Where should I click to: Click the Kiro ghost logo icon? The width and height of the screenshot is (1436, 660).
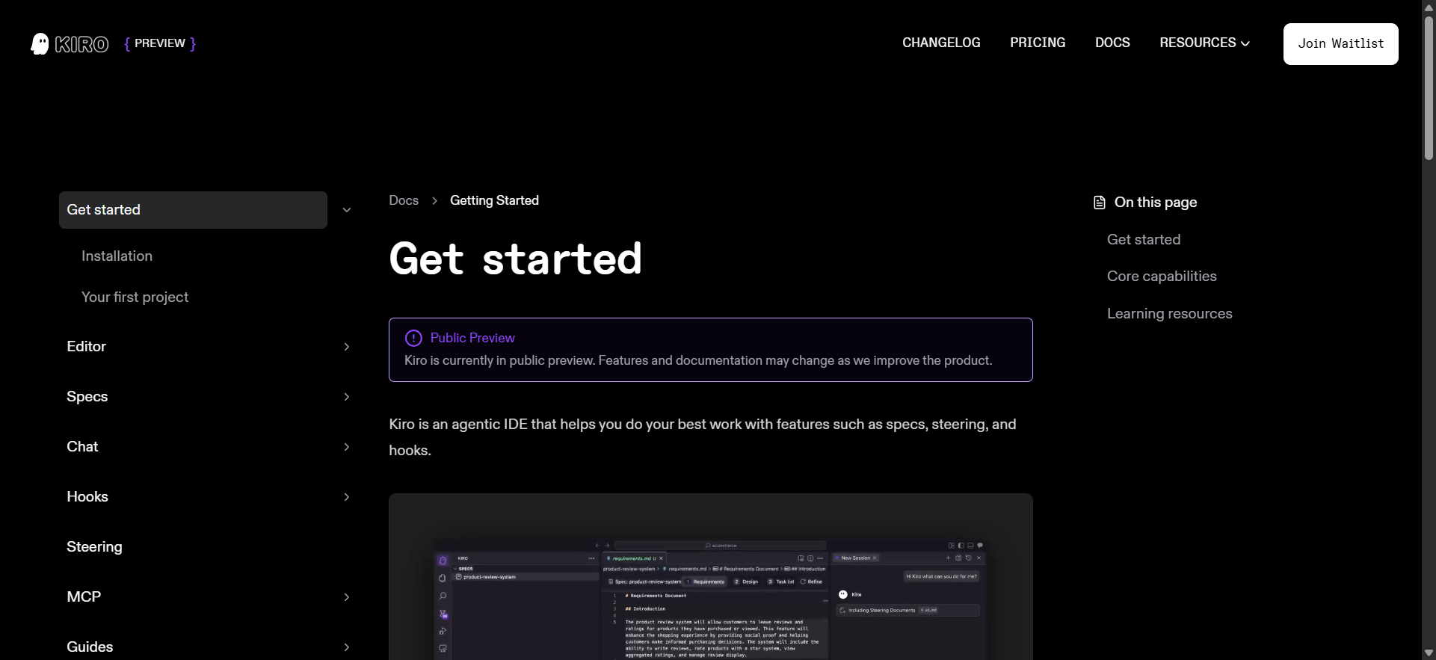click(x=40, y=43)
